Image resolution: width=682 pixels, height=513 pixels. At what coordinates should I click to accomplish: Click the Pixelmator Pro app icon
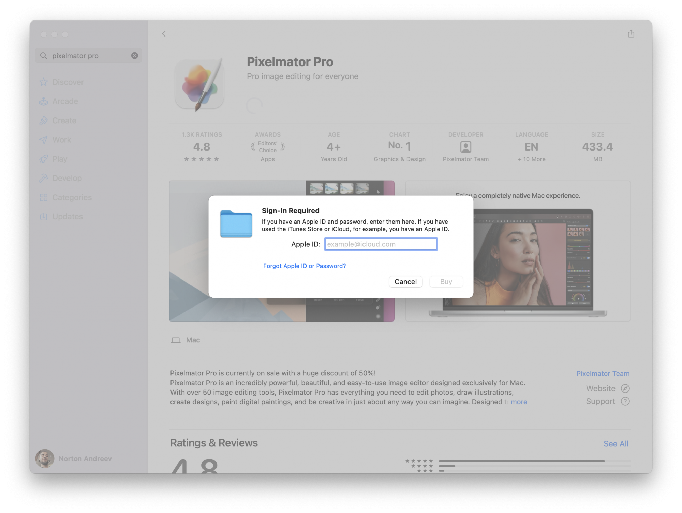(200, 84)
